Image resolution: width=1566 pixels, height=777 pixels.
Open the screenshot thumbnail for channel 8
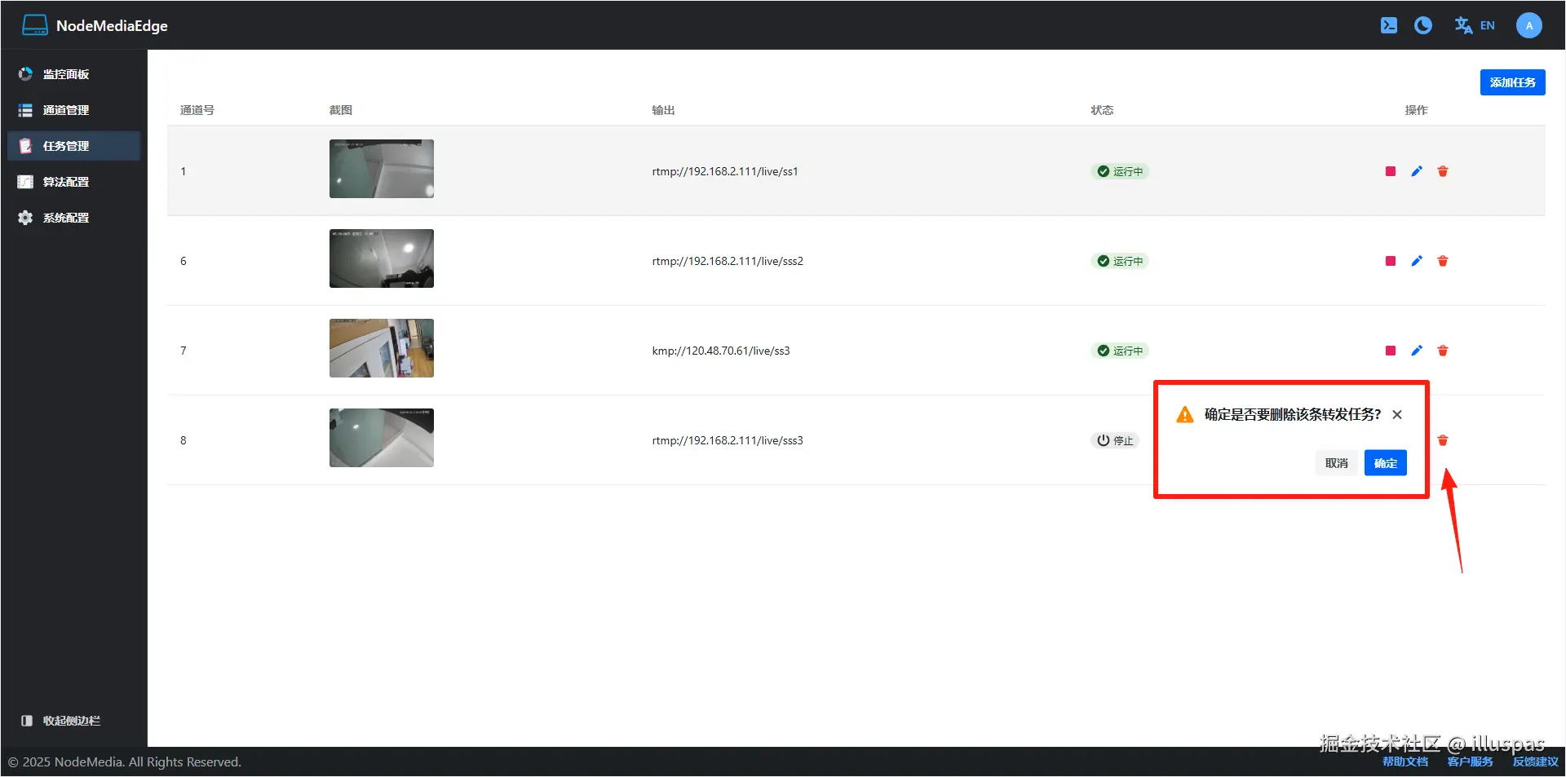(x=382, y=438)
